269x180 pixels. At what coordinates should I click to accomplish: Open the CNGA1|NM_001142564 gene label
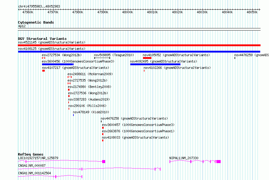coord(34,173)
